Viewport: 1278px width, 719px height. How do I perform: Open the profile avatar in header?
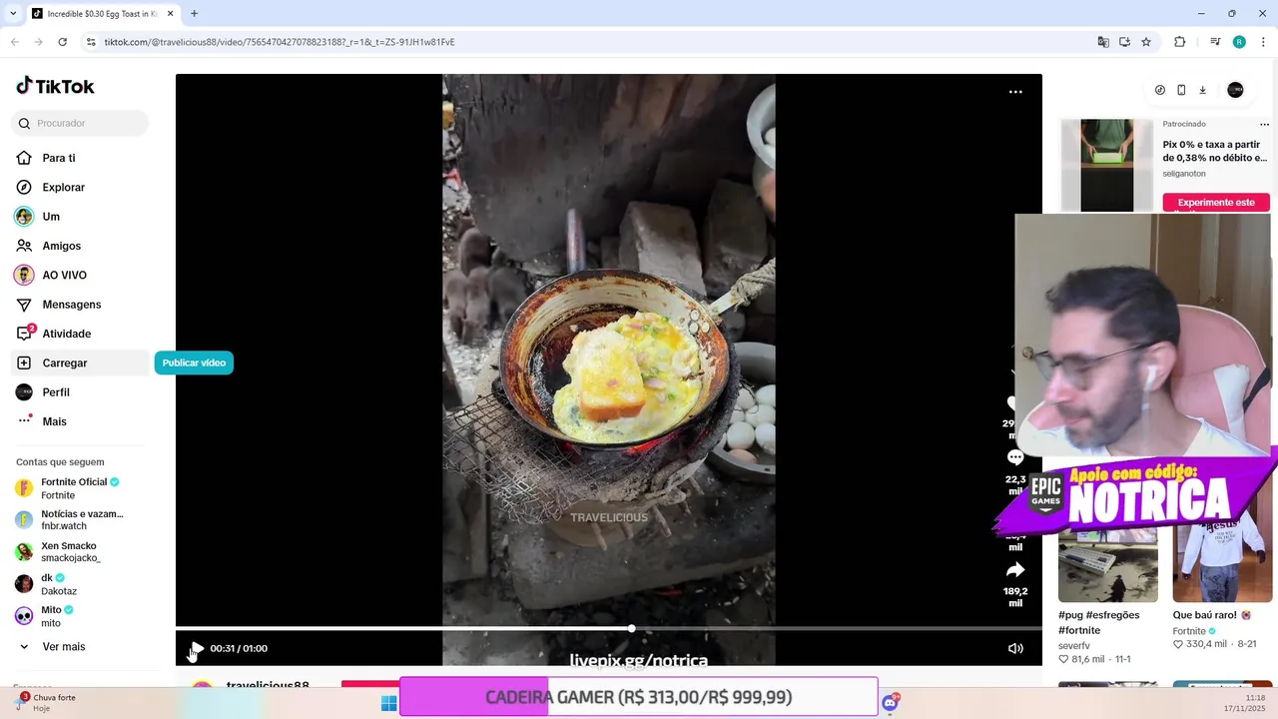coord(1235,90)
